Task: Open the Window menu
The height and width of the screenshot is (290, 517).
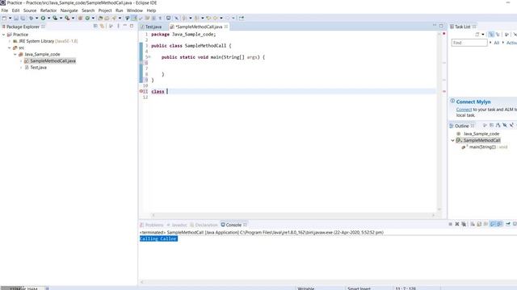Action: point(135,10)
